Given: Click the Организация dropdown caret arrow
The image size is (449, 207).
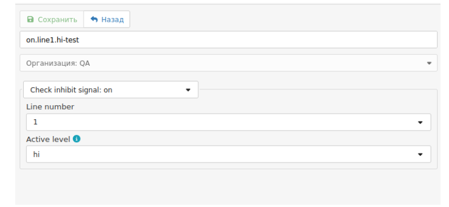Looking at the screenshot, I should coord(429,63).
